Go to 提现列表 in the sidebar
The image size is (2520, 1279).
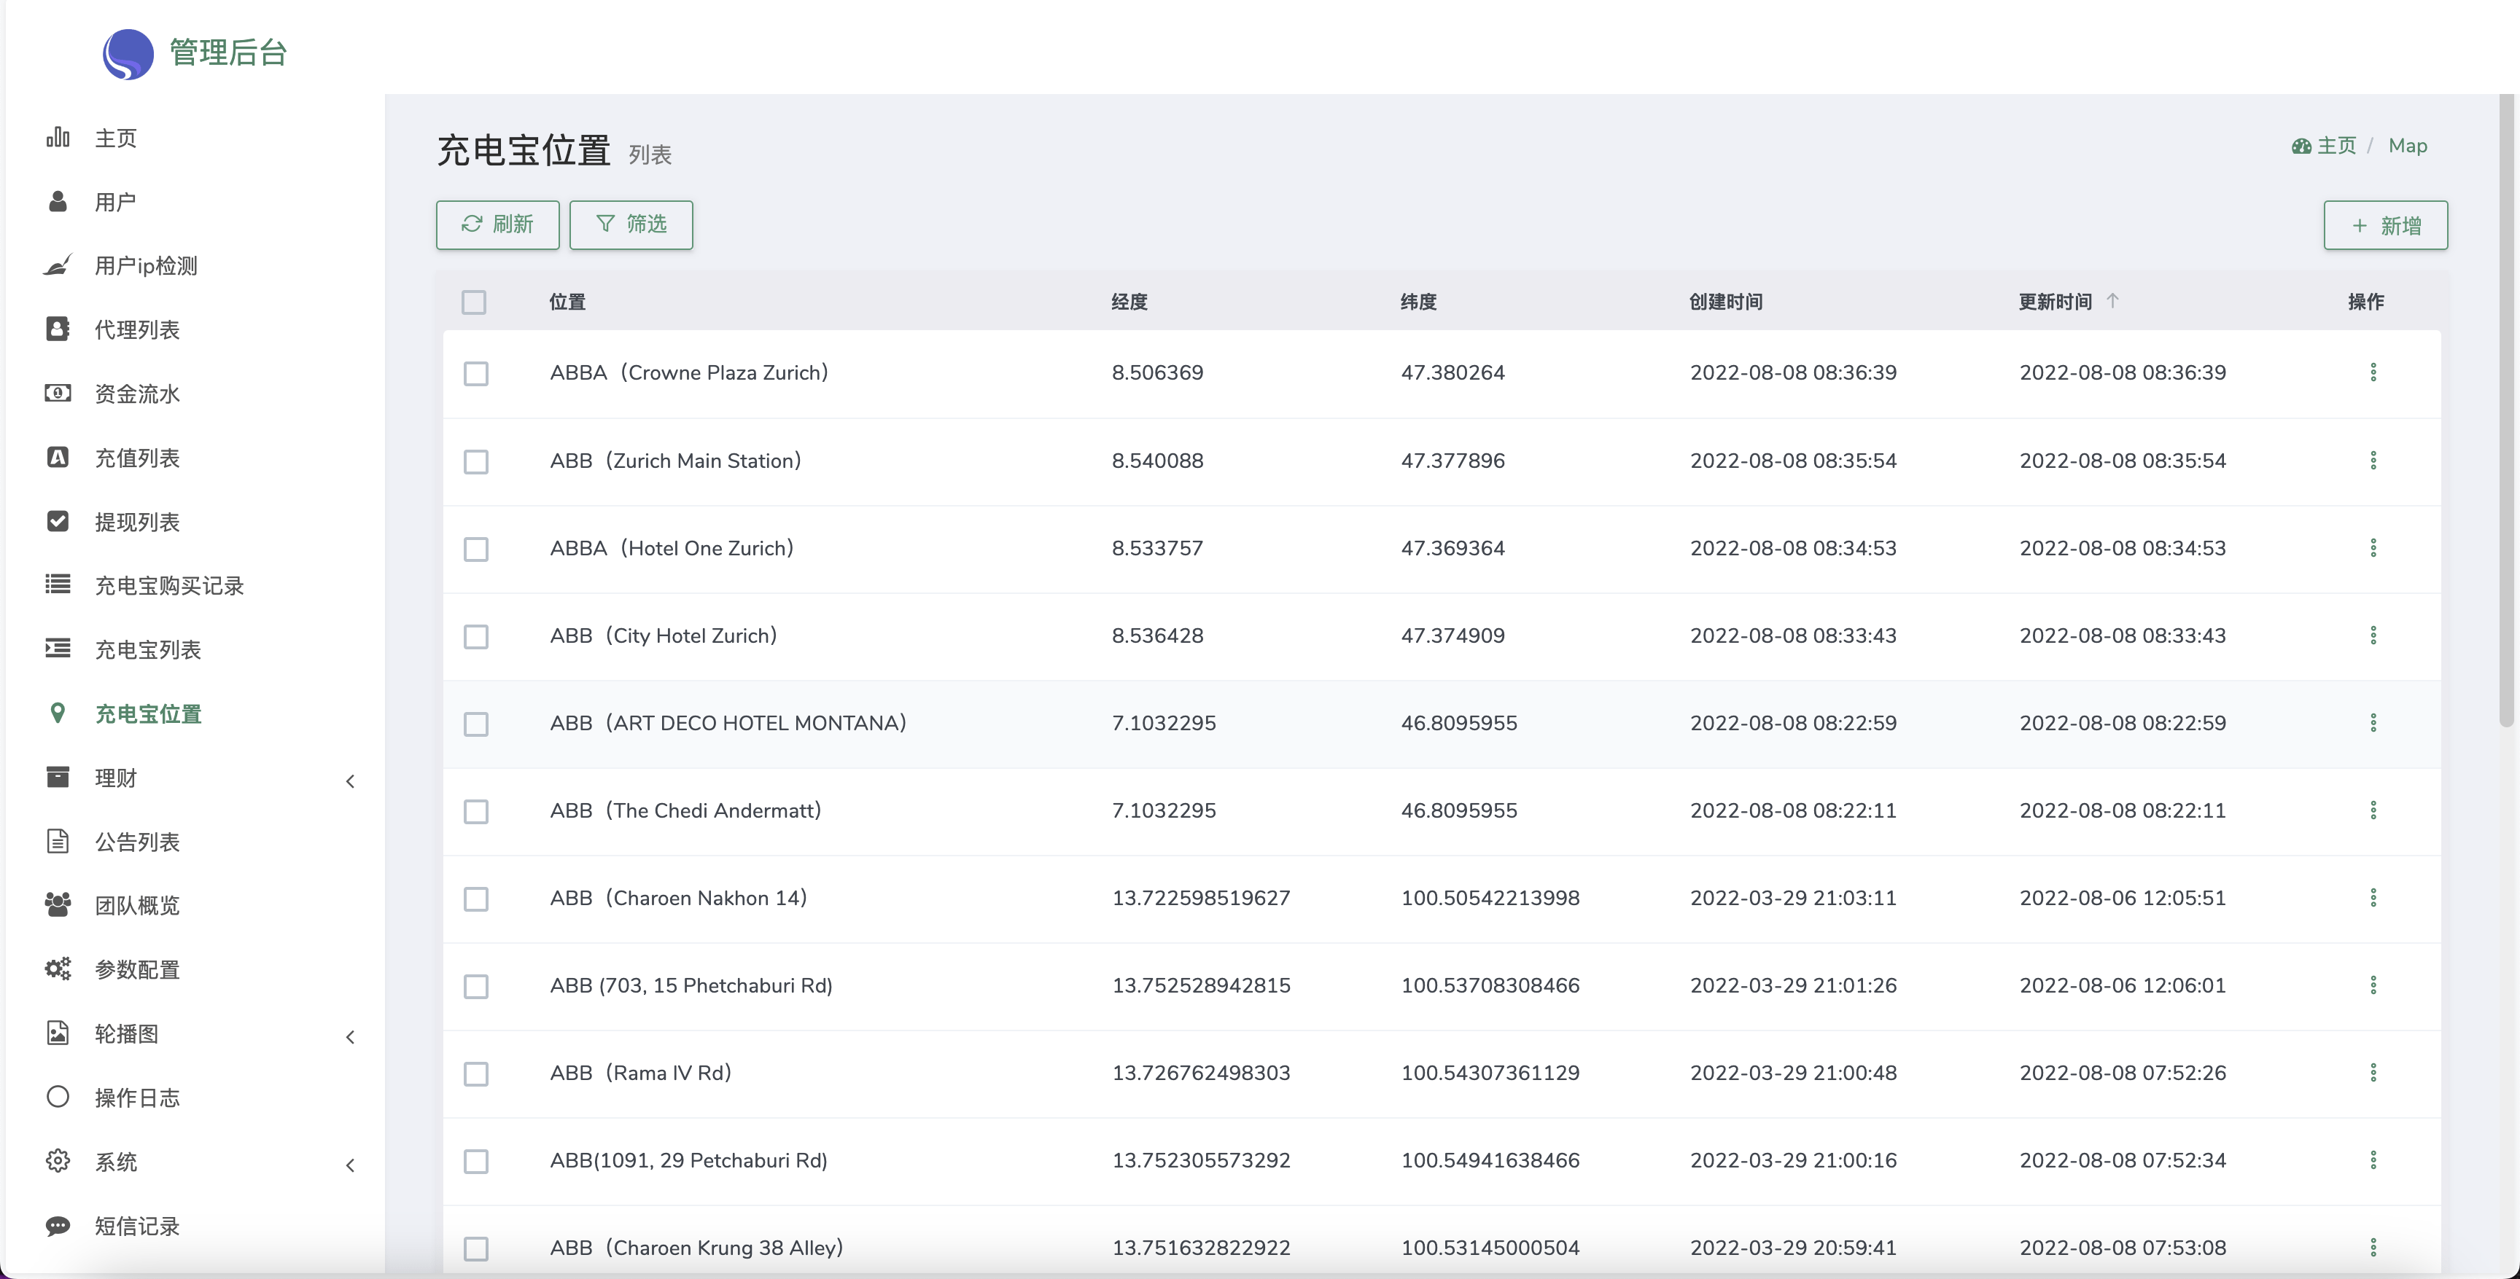[137, 522]
